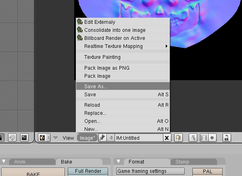Switch to the Format tab
The height and width of the screenshot is (176, 242).
[x=147, y=162]
